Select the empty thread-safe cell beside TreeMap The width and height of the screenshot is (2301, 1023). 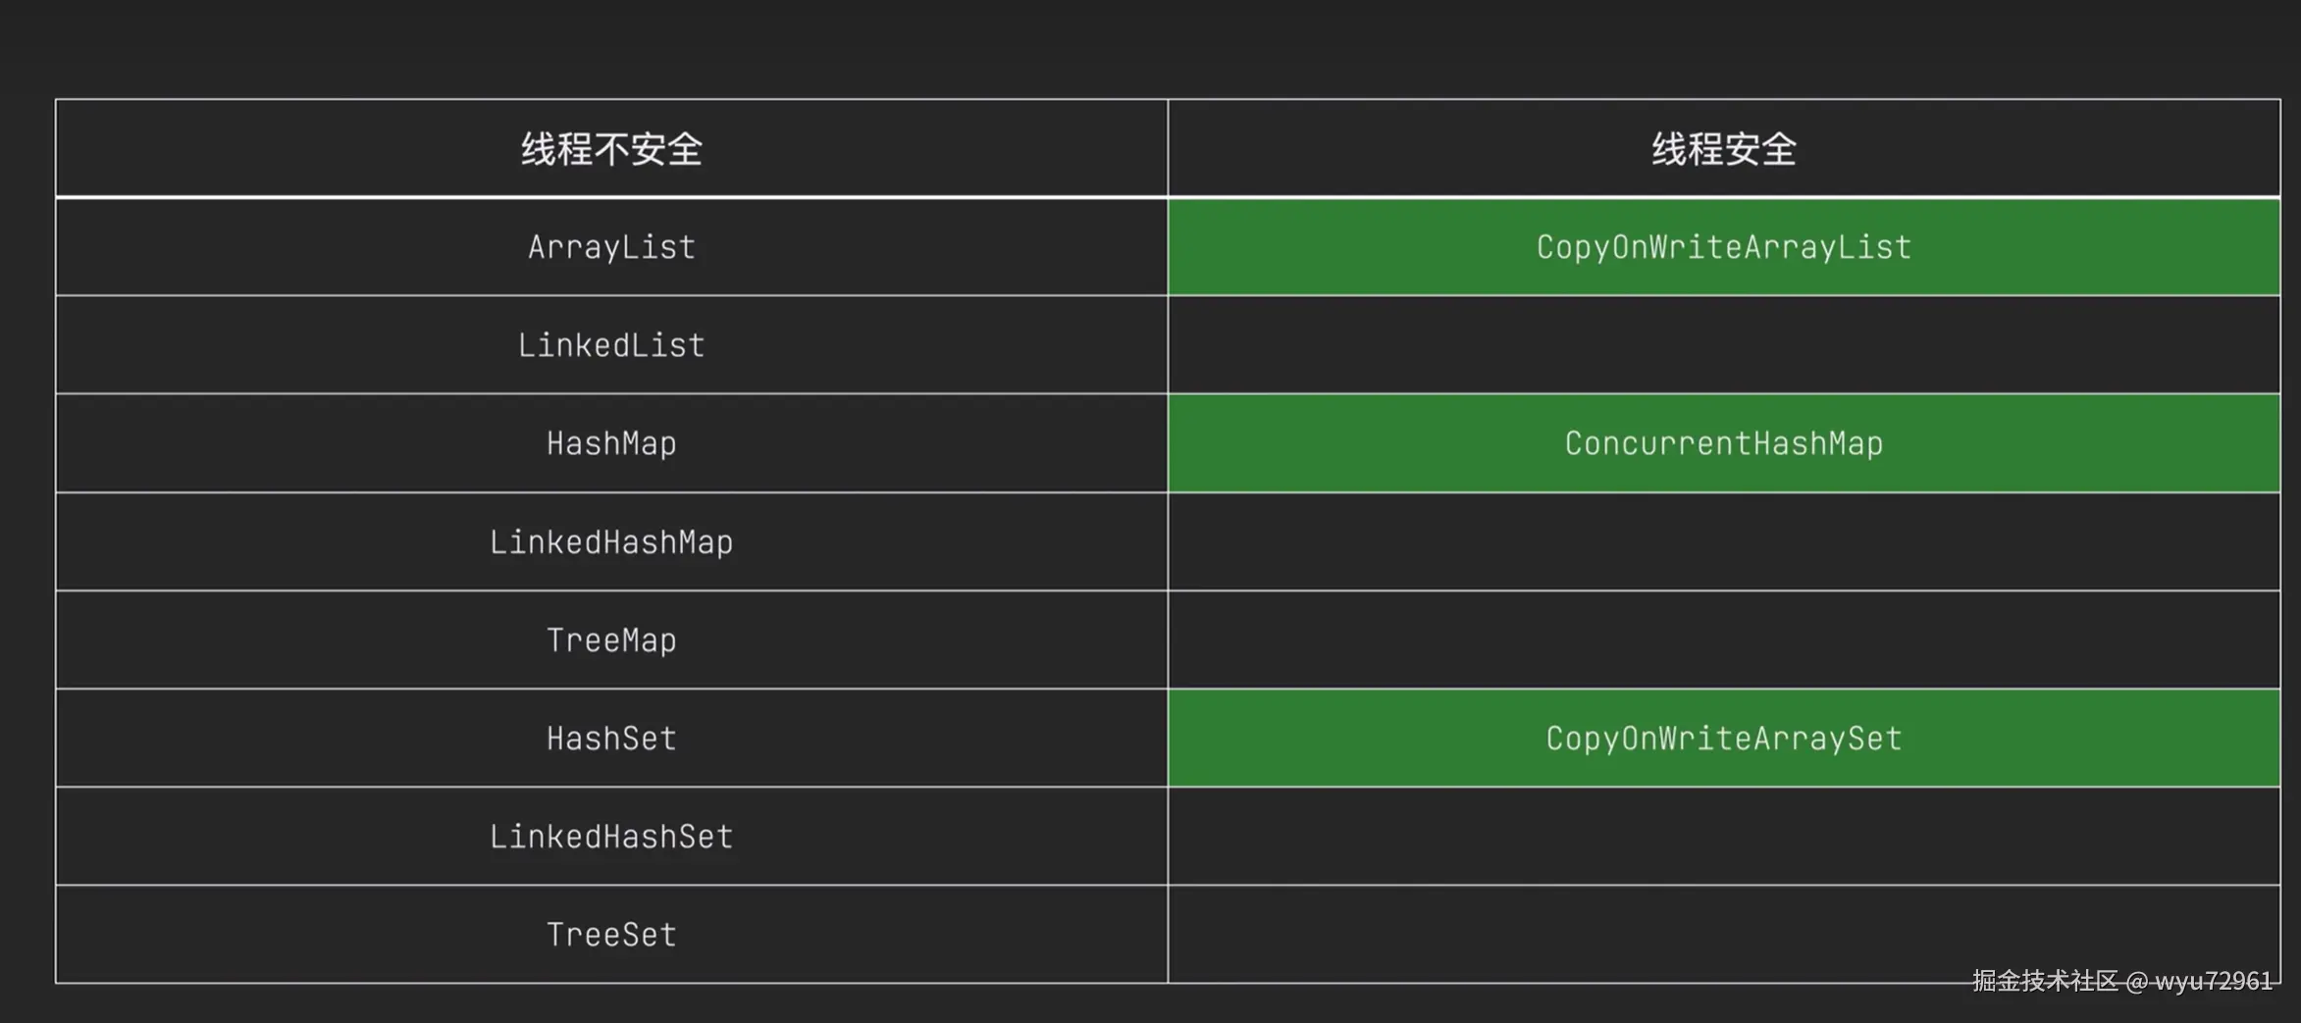coord(1723,639)
